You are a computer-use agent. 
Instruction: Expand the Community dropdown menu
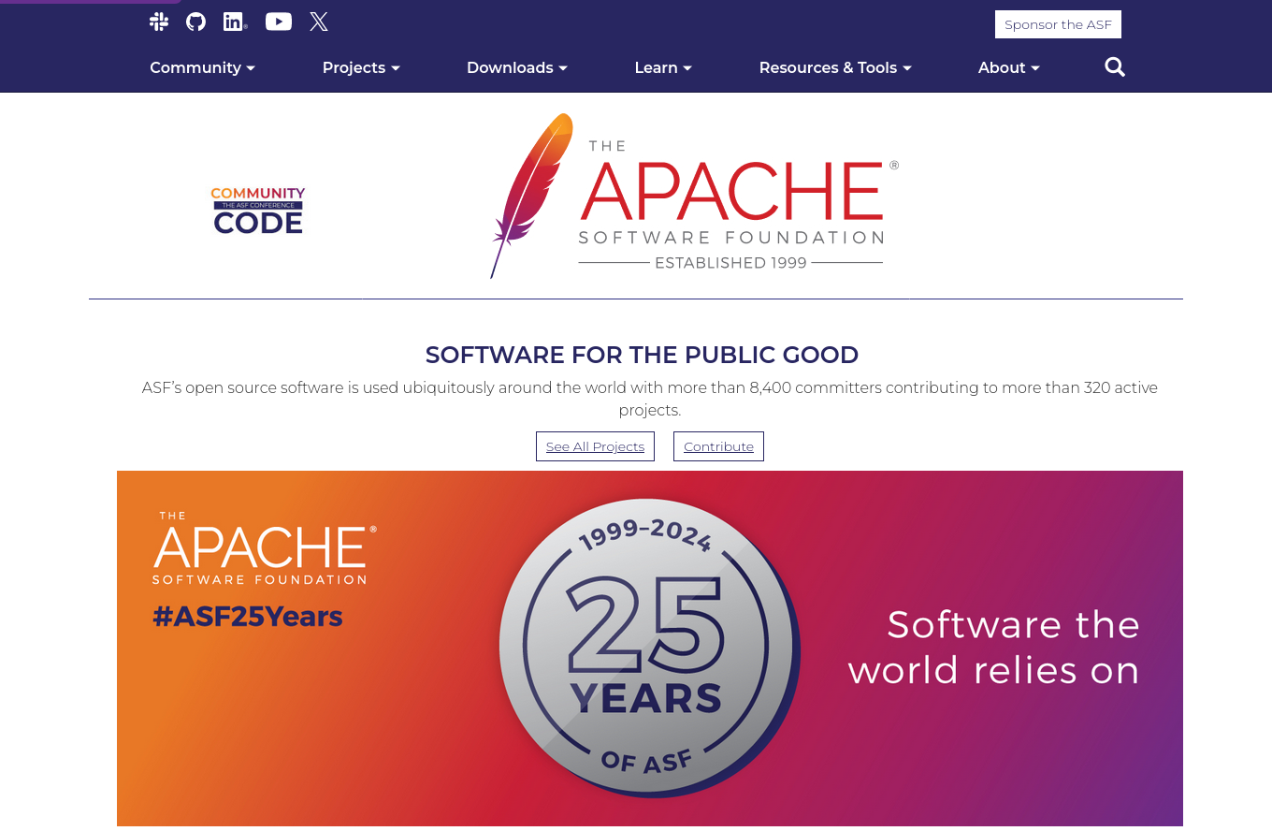coord(203,67)
